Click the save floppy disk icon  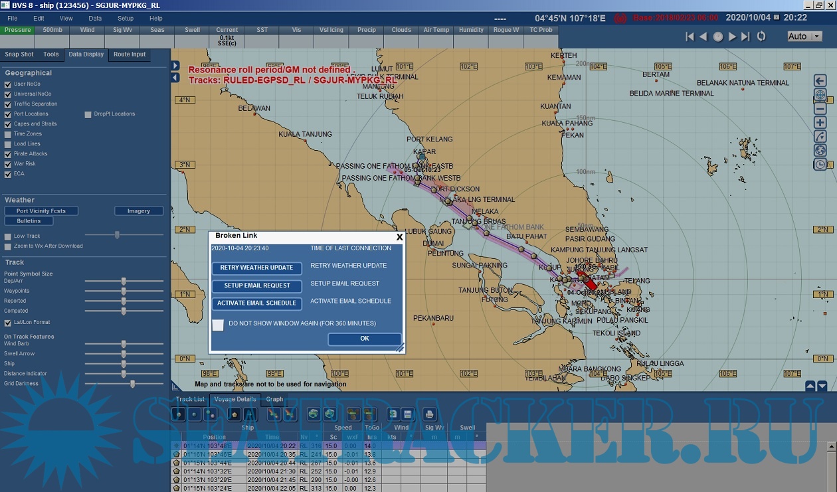407,414
